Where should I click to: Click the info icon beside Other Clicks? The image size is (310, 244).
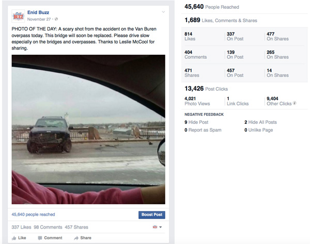pos(295,103)
